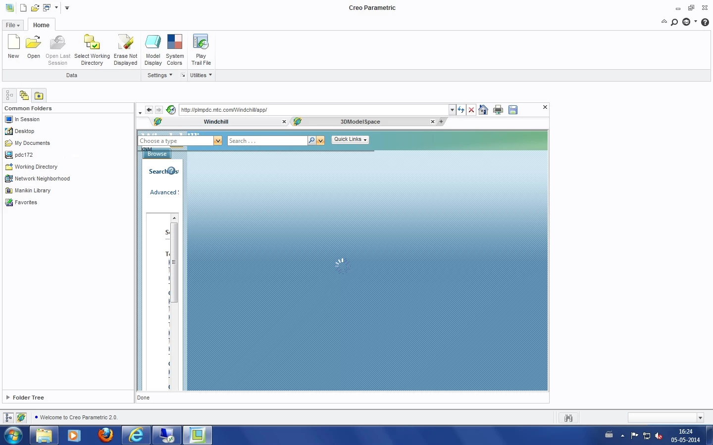Click the Windchill search magnifier icon
Screen dimensions: 713x445
(x=311, y=141)
